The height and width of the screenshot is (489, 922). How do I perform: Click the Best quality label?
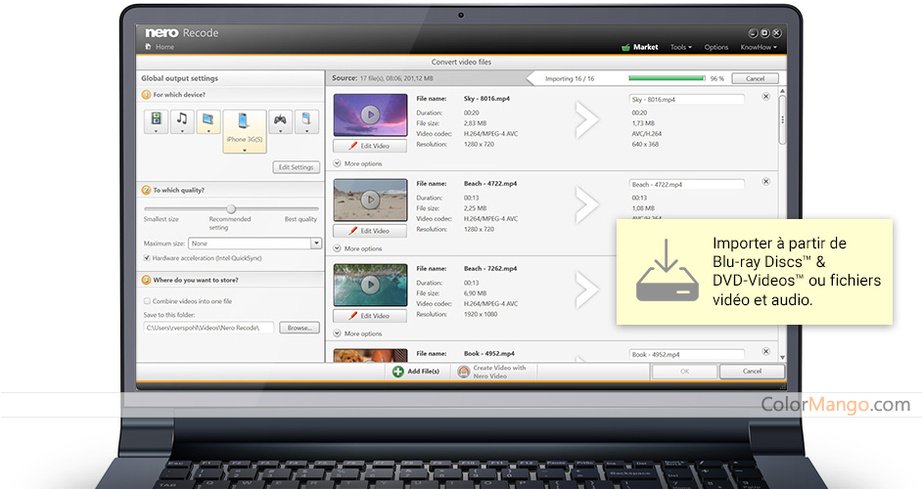tap(300, 219)
